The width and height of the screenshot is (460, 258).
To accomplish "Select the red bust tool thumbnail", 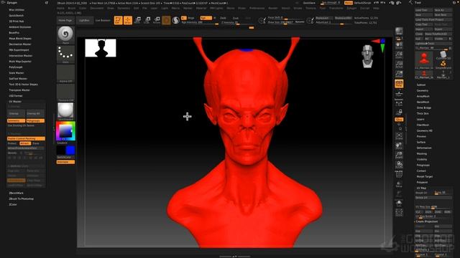I will coord(424,59).
